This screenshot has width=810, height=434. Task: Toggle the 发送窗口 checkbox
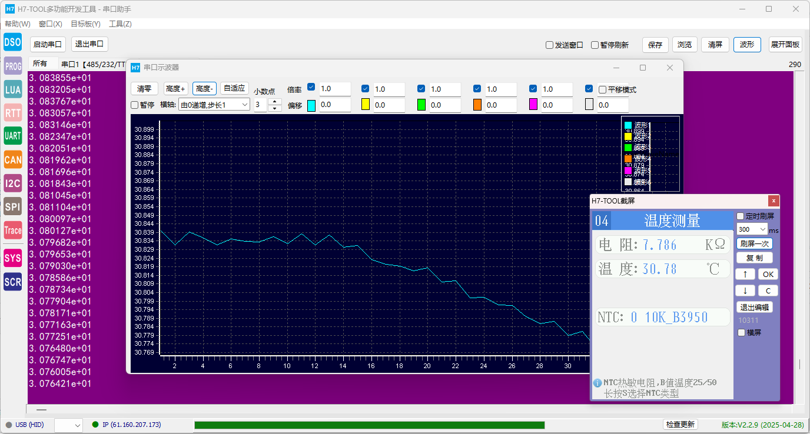pyautogui.click(x=549, y=45)
